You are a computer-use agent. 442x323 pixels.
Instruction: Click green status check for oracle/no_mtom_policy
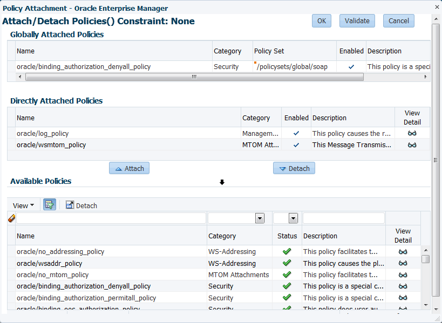[x=287, y=274]
